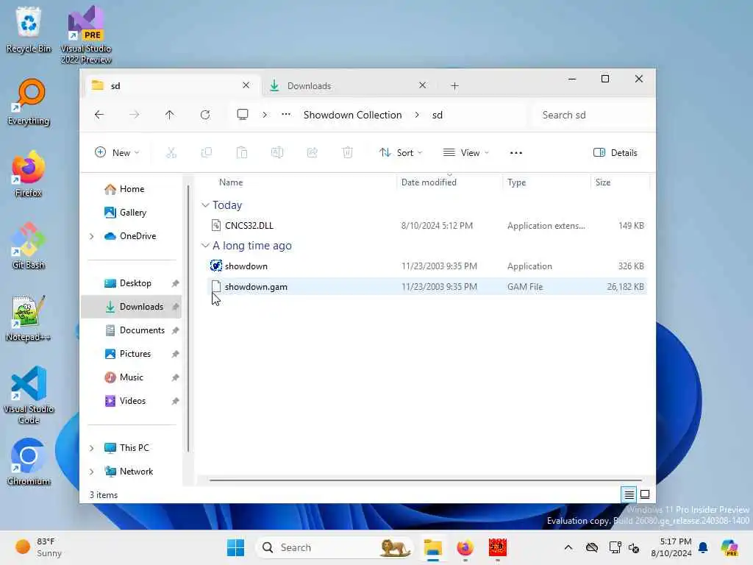753x565 pixels.
Task: Close the Downloads tab
Action: click(x=422, y=85)
